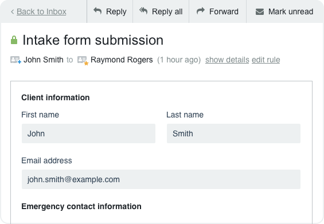This screenshot has width=324, height=224.
Task: Click the Back to Inbox link
Action: pos(41,11)
